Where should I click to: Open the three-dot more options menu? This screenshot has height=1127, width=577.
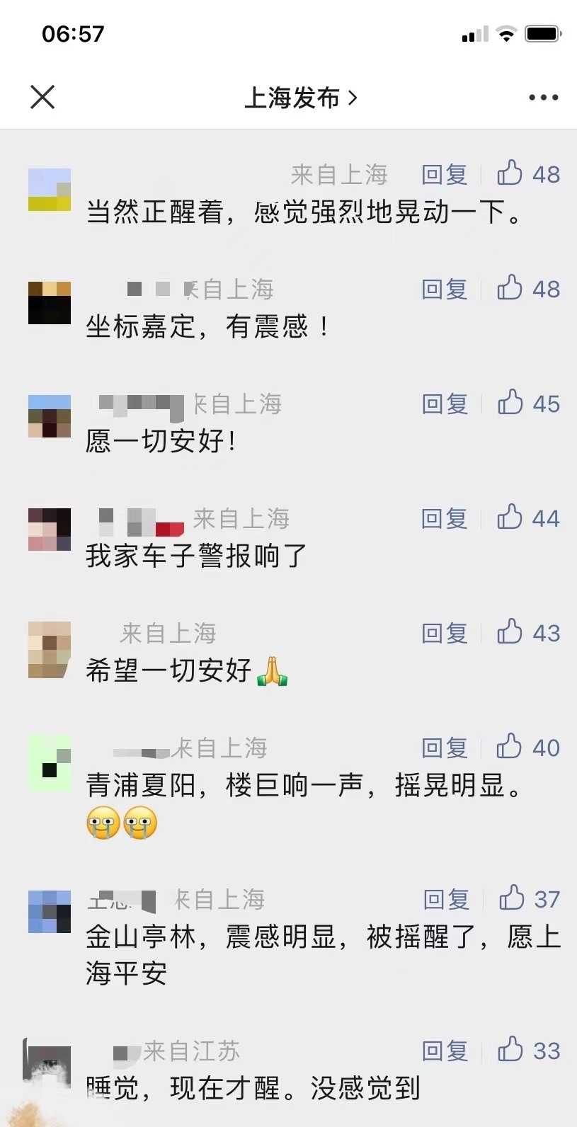(543, 98)
